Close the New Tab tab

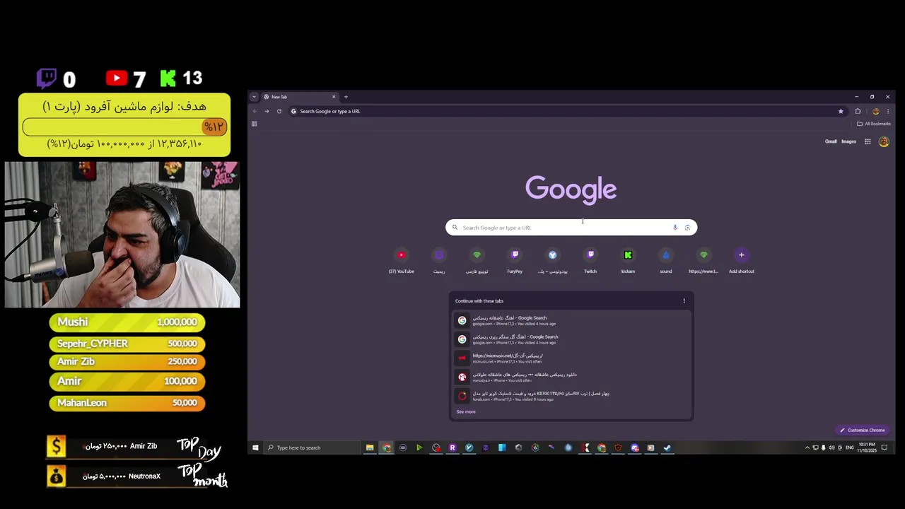tap(334, 97)
